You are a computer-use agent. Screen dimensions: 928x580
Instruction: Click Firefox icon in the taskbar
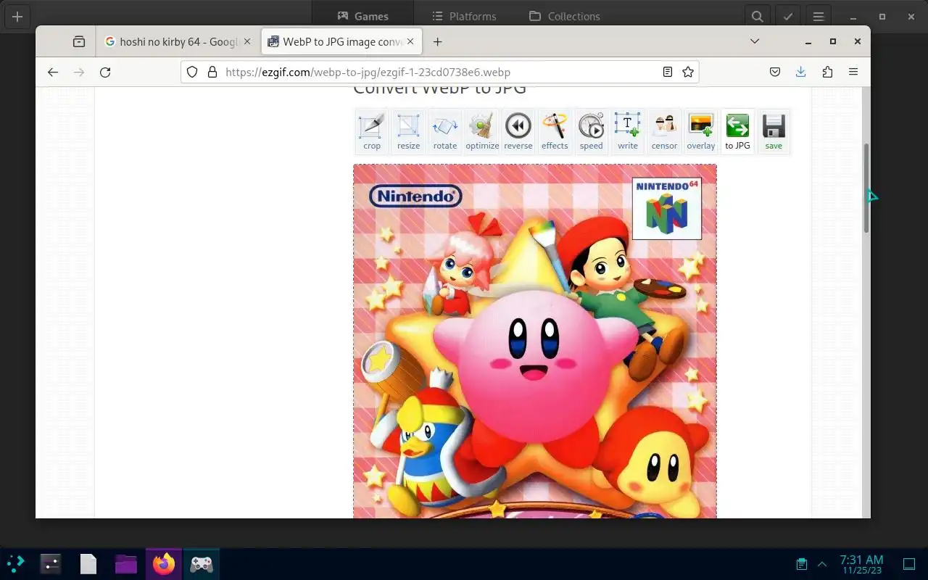(x=164, y=563)
